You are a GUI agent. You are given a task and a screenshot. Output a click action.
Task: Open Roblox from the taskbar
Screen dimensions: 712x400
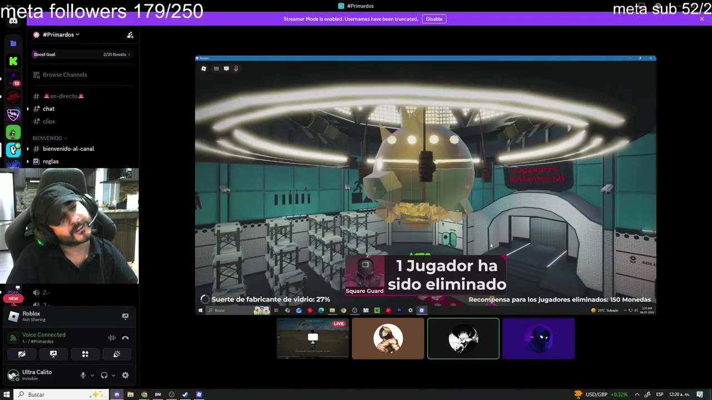tap(199, 394)
